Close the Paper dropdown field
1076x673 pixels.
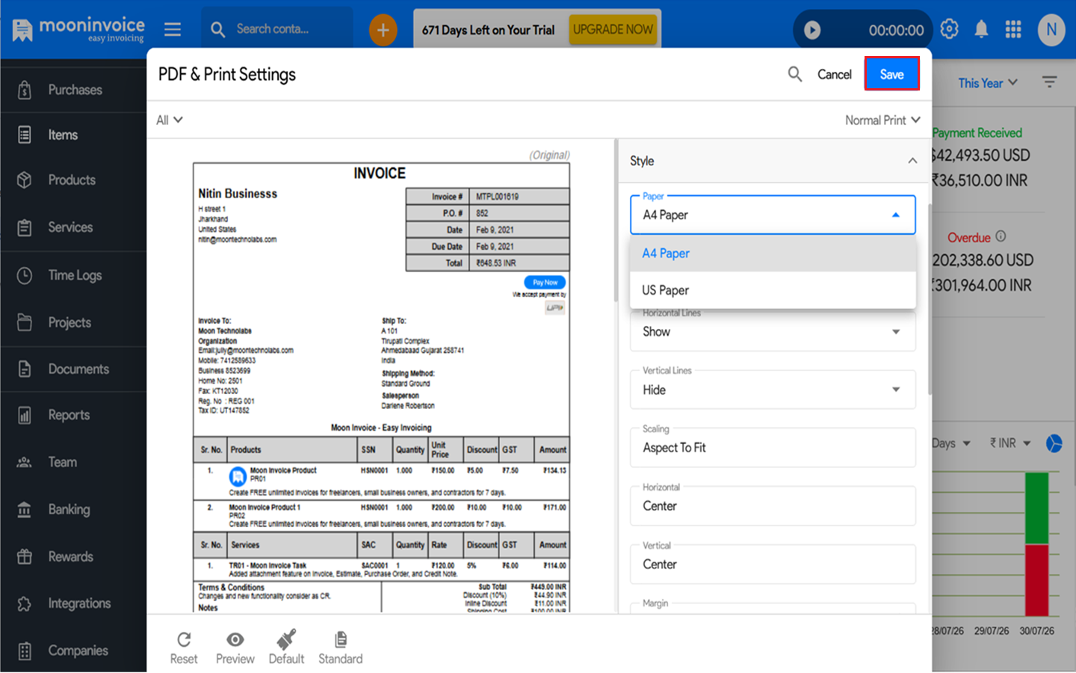click(773, 215)
